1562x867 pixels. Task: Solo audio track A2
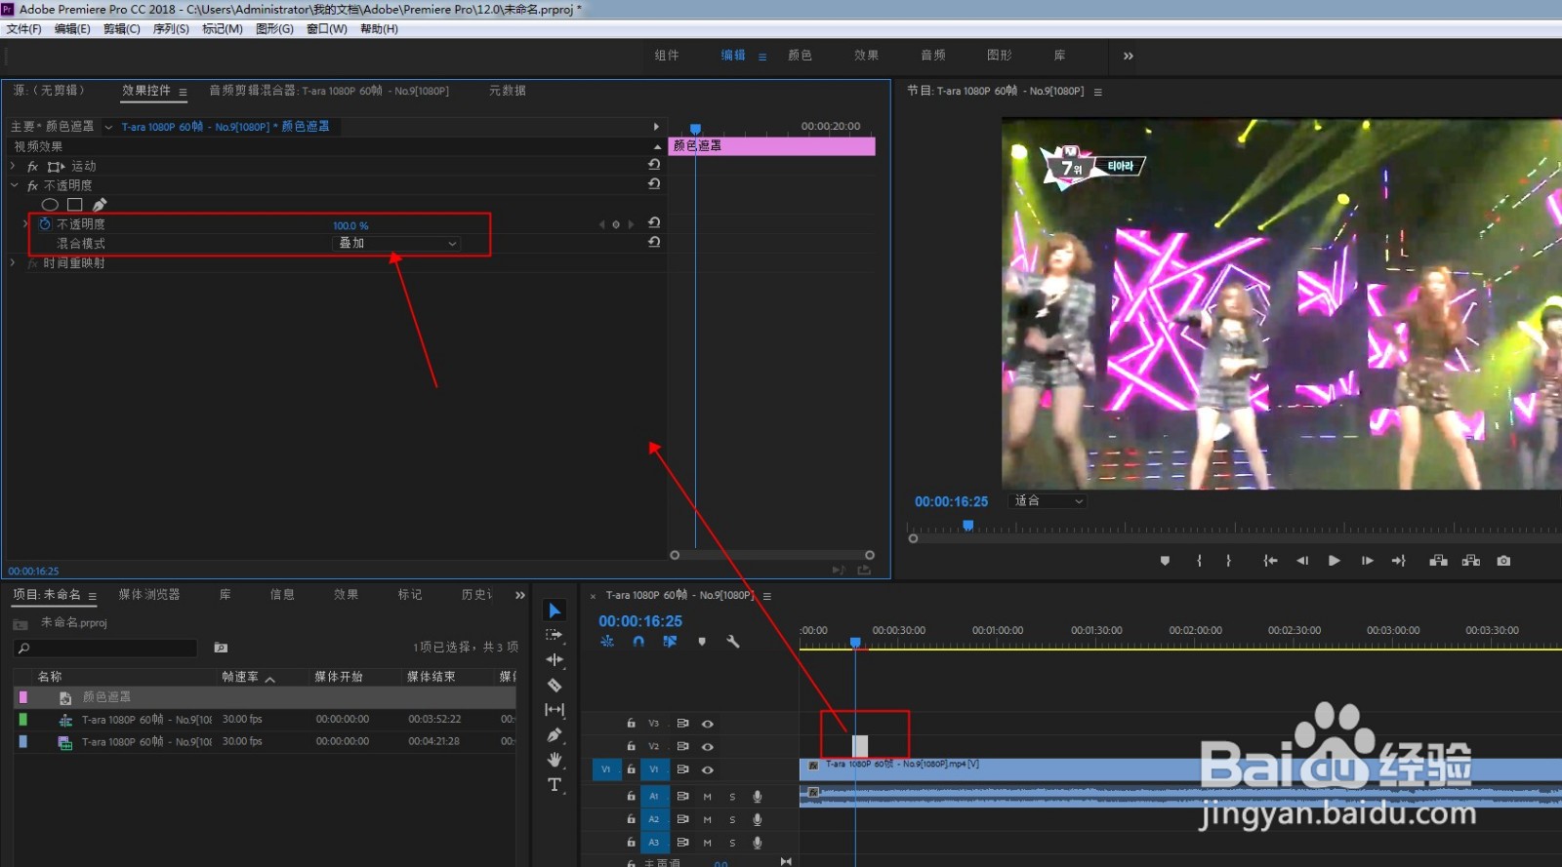[x=732, y=820]
